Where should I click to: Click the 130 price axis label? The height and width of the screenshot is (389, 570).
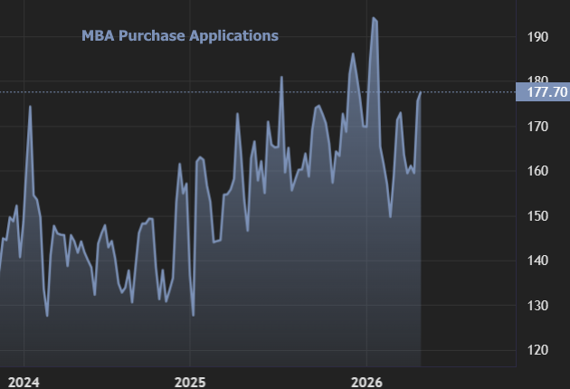tap(537, 306)
